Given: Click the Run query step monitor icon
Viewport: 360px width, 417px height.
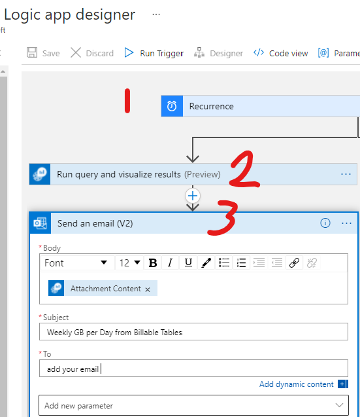Looking at the screenshot, I should coord(40,174).
